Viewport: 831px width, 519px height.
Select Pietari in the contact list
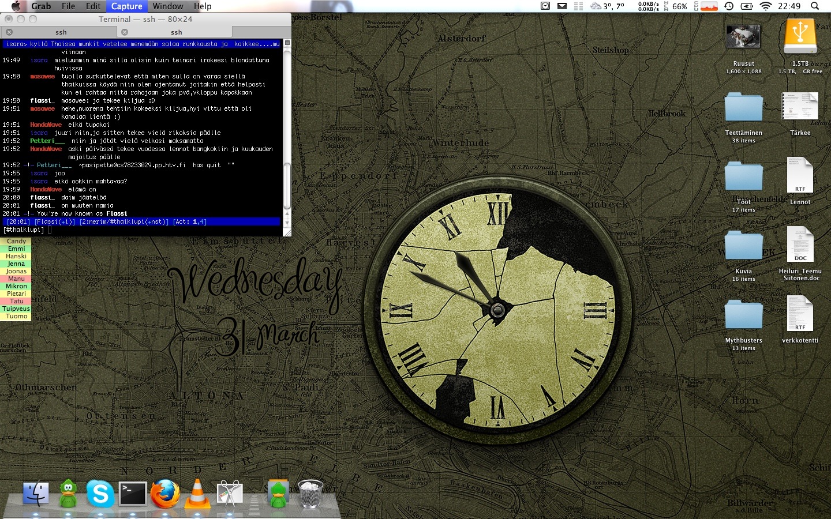(16, 294)
